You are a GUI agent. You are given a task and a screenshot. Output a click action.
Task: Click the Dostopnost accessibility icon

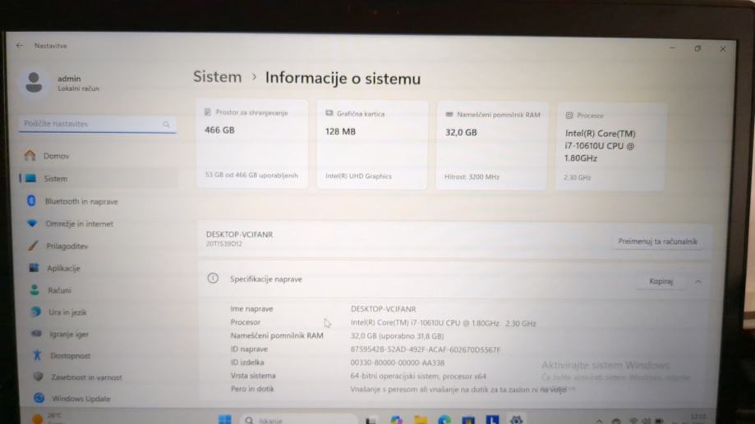pos(36,356)
